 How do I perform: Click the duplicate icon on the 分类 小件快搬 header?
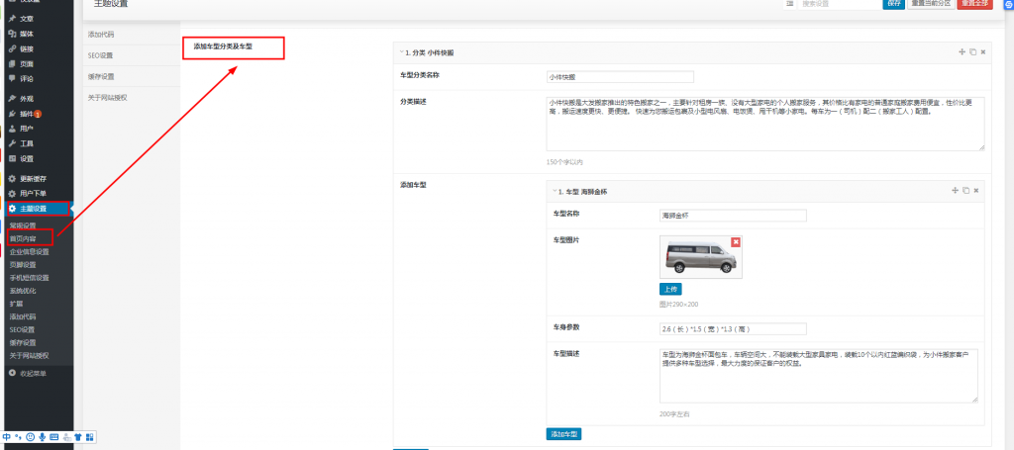tap(972, 51)
